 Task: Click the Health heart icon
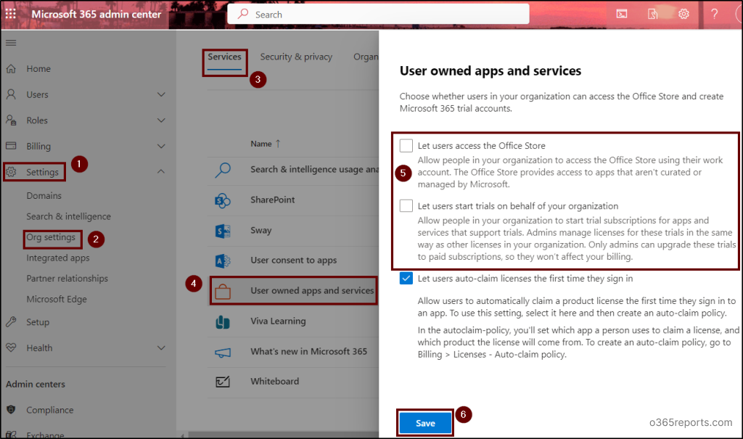11,348
